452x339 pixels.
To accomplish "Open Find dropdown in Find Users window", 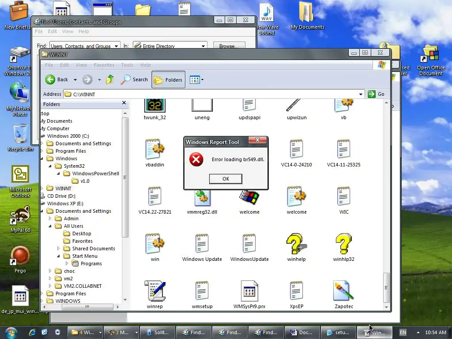I will click(116, 46).
